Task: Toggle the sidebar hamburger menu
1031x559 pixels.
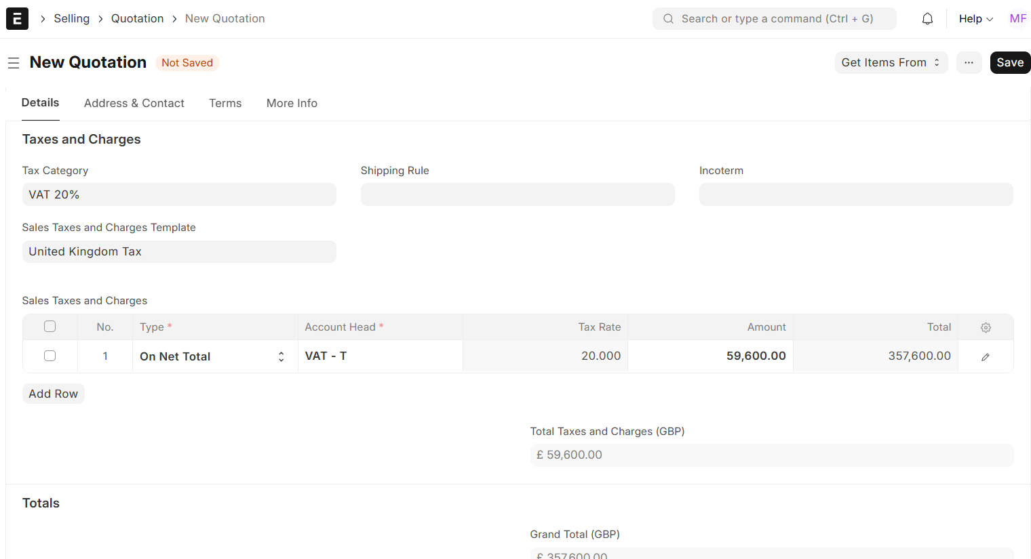Action: pyautogui.click(x=14, y=63)
